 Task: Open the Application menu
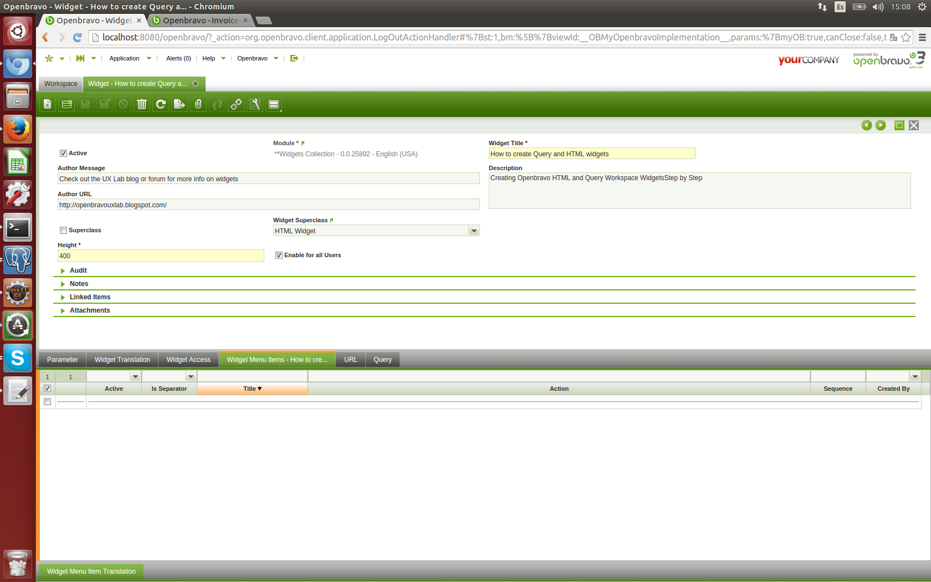coord(125,58)
